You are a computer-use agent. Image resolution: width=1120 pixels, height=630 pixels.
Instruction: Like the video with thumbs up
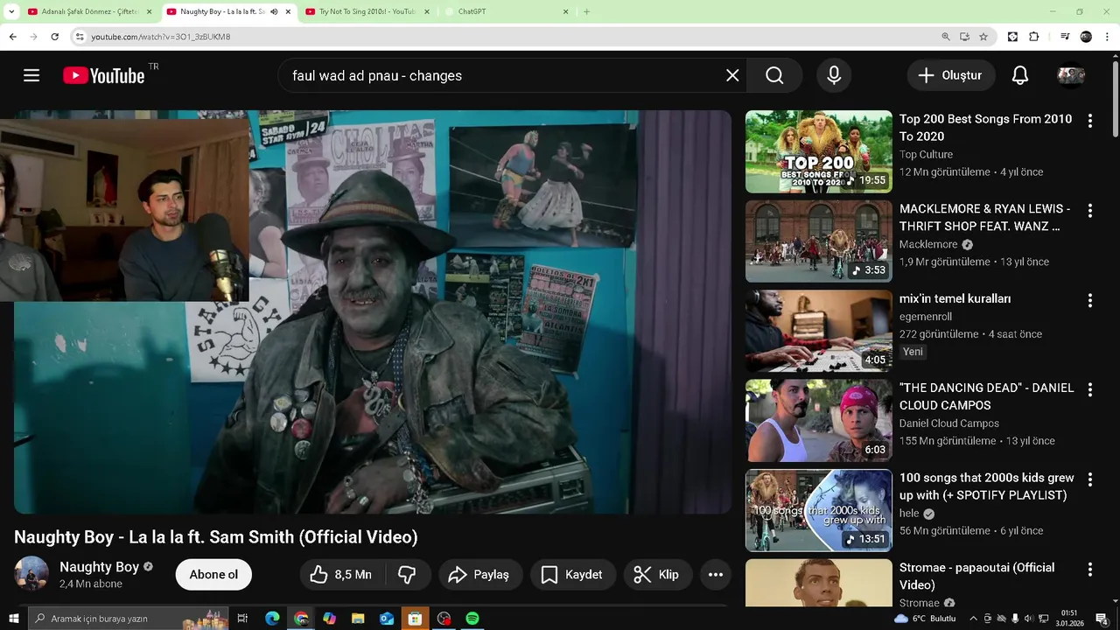tap(341, 575)
